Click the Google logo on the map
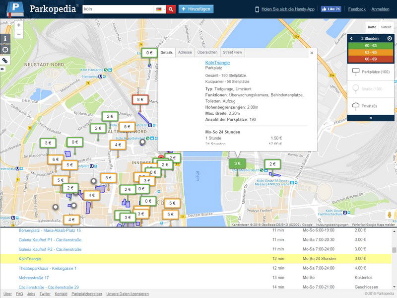The image size is (397, 298). click(11, 223)
